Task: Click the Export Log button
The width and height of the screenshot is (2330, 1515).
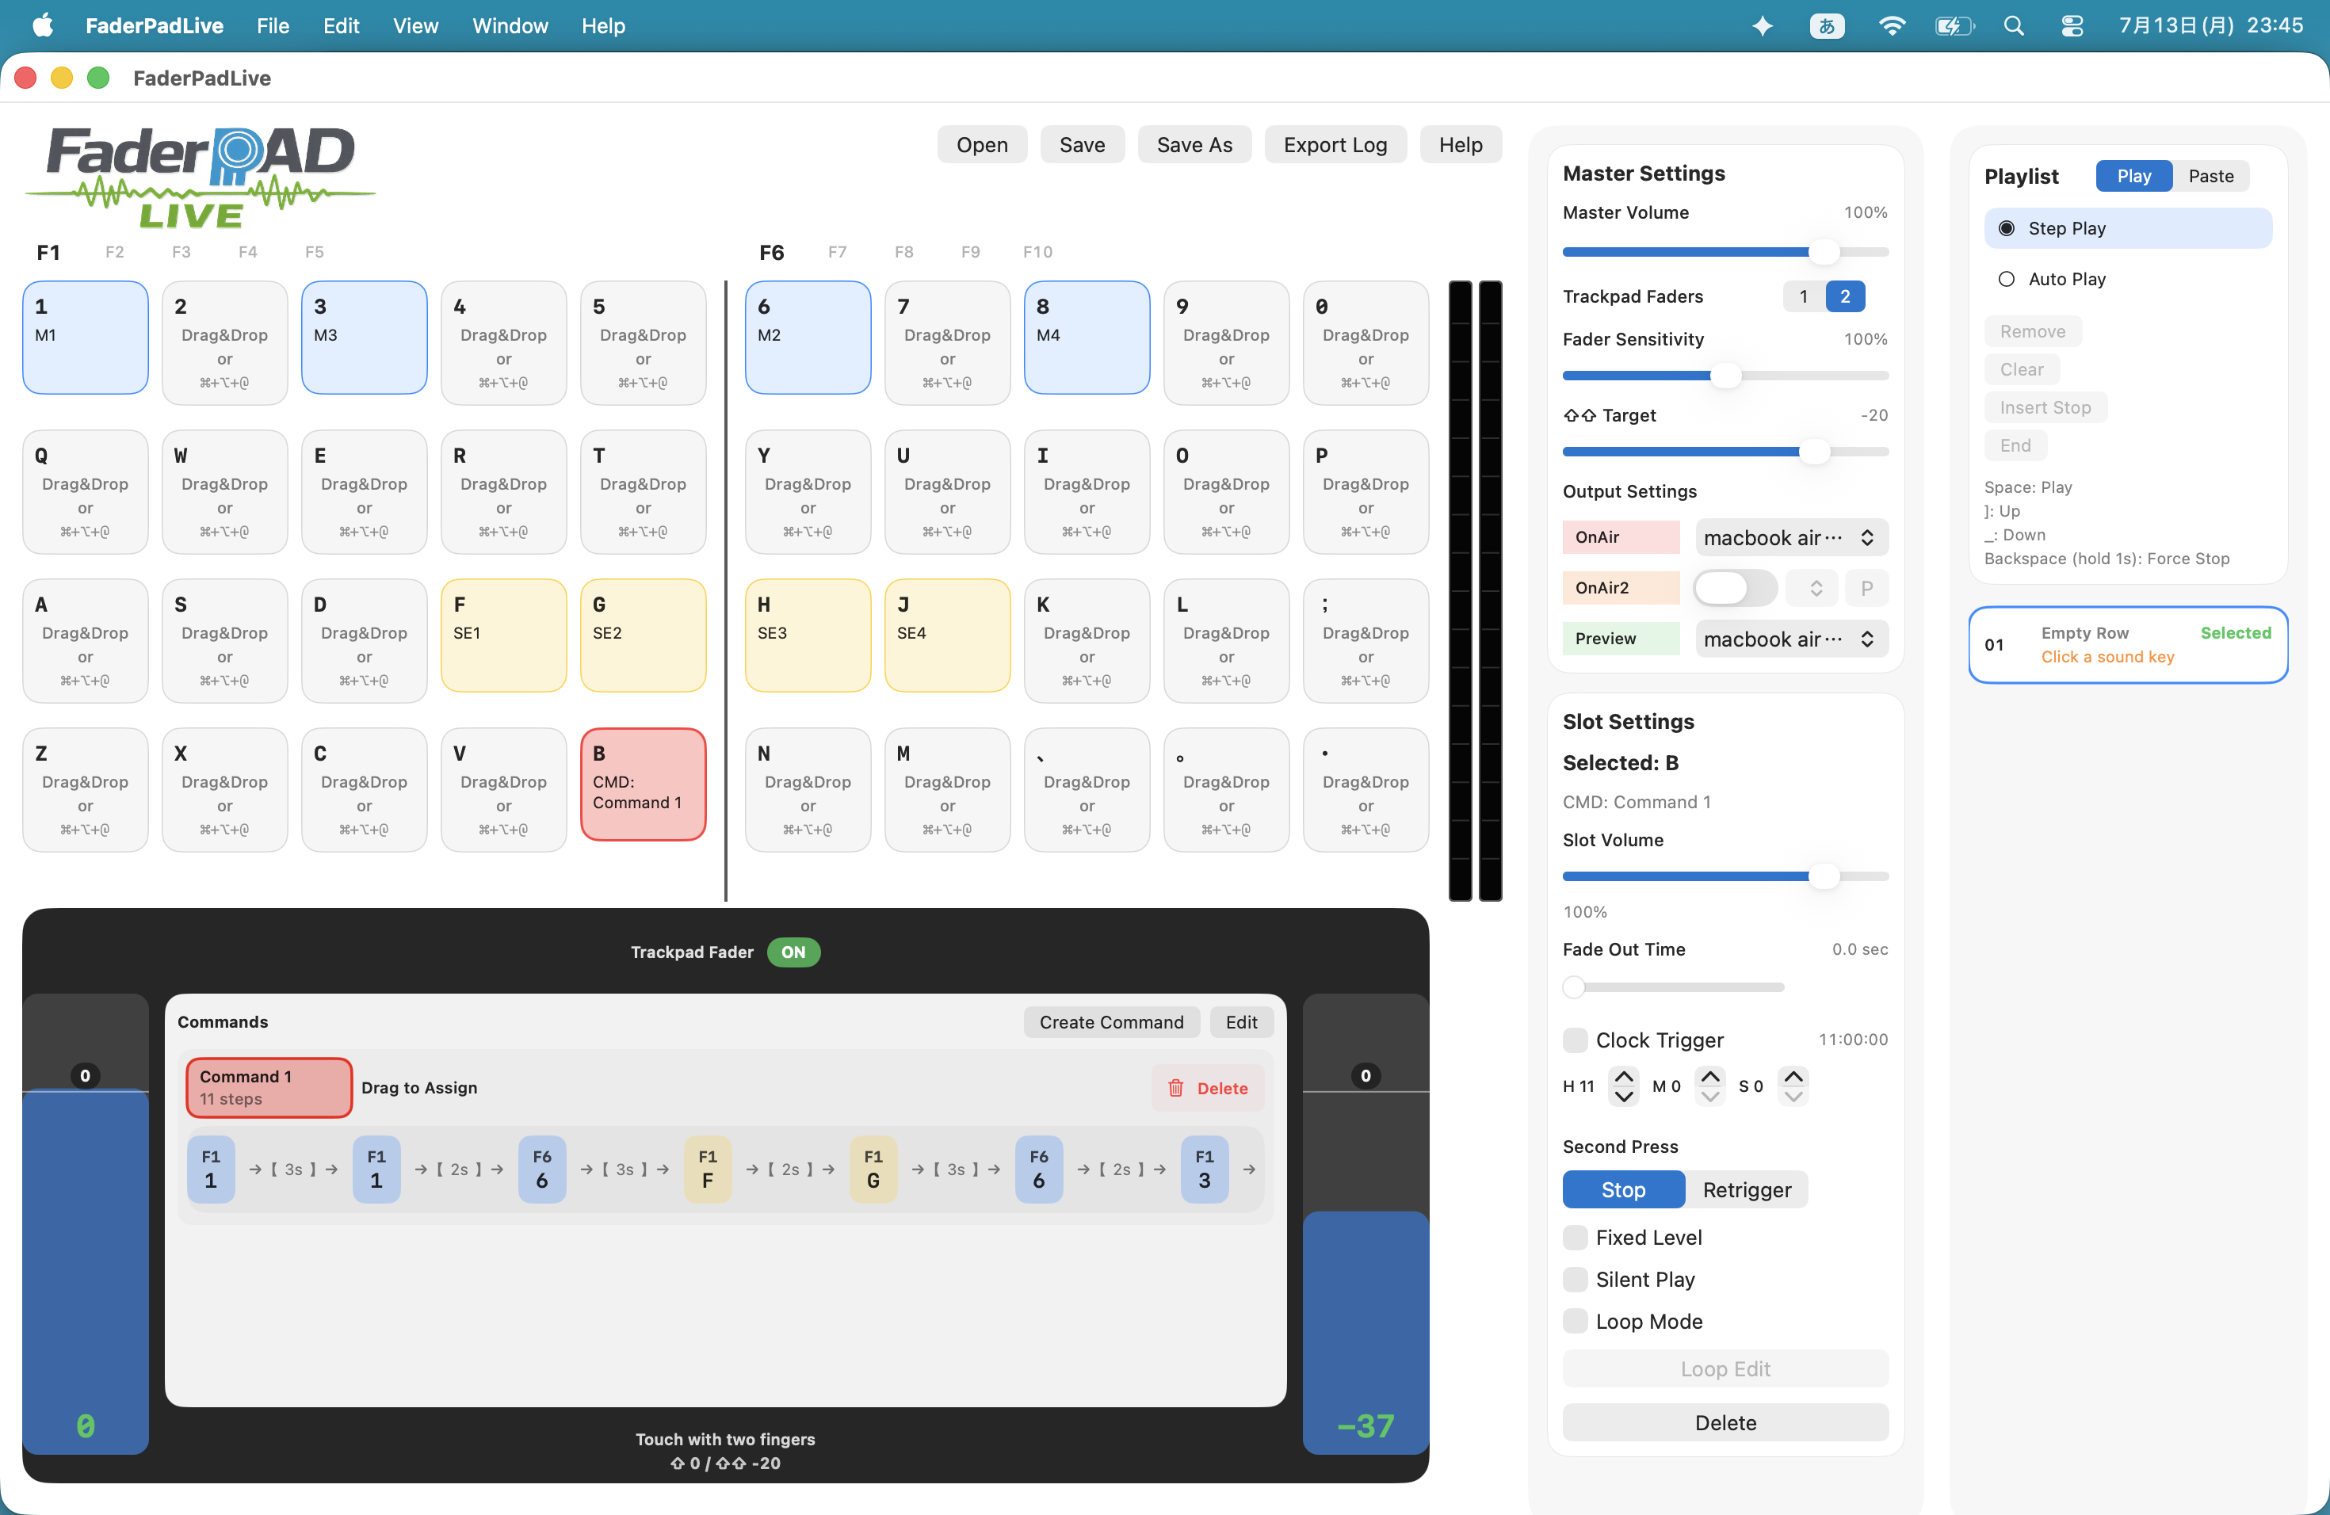Action: pyautogui.click(x=1335, y=145)
